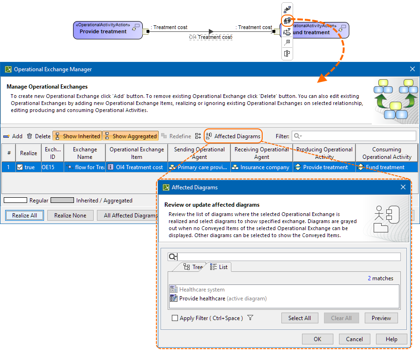Click the topmost smart manipulator icon
This screenshot has width=420, height=351.
tap(287, 9)
